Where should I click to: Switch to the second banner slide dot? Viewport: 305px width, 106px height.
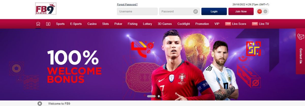point(159,96)
